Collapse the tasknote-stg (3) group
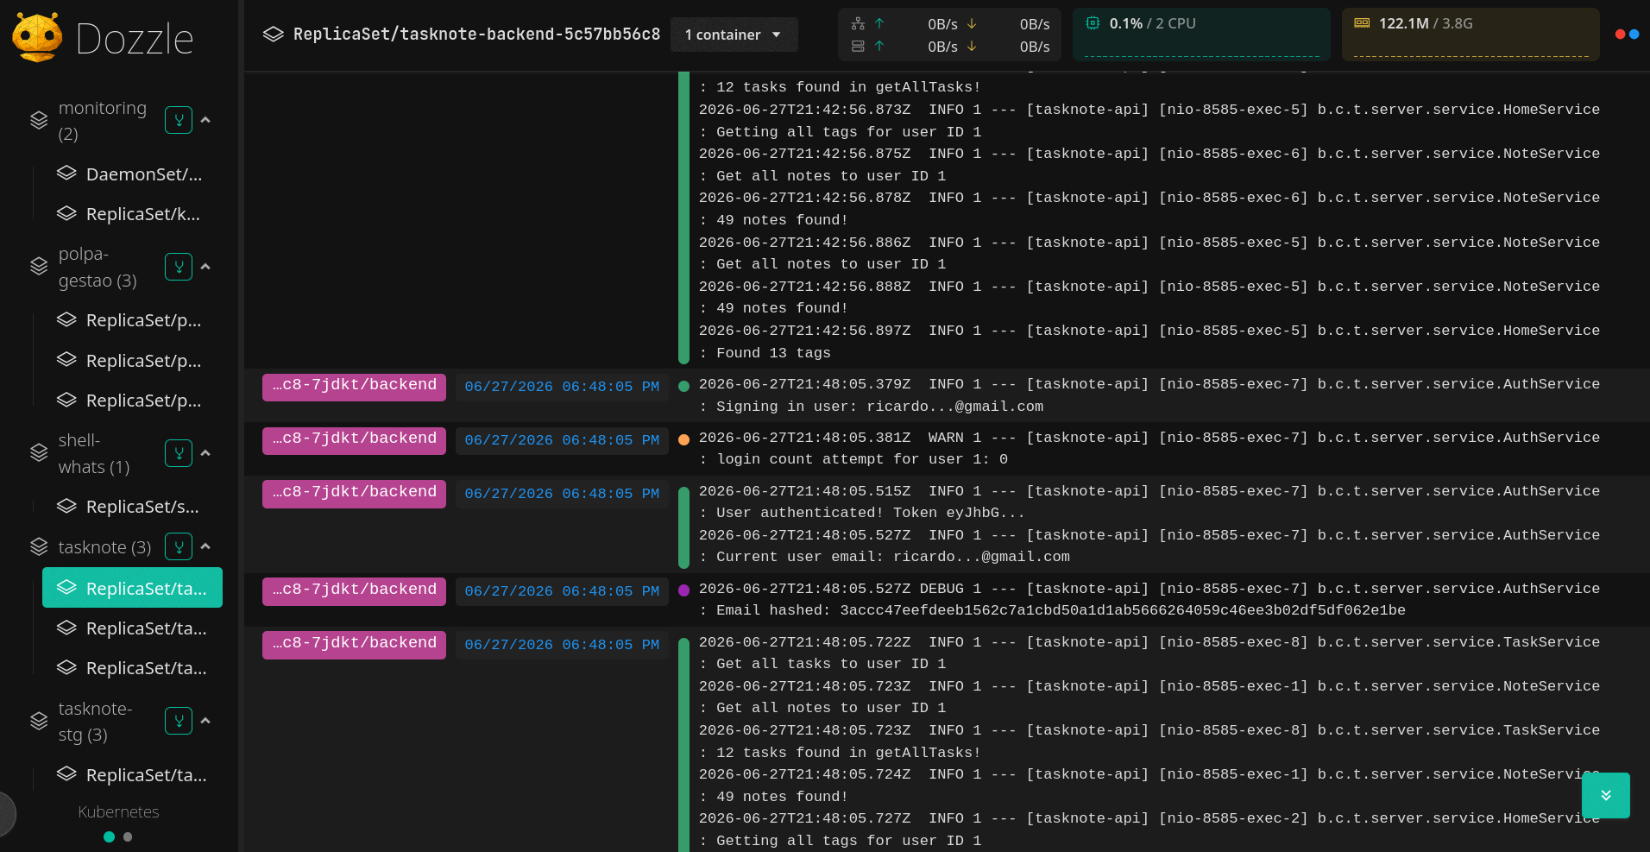Image resolution: width=1650 pixels, height=852 pixels. point(205,721)
